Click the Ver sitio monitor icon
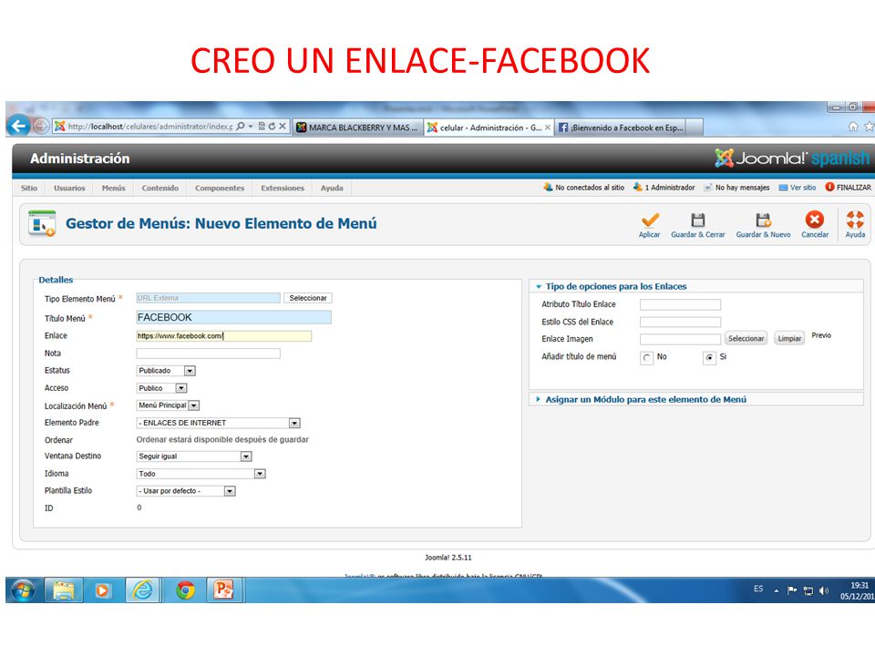This screenshot has width=875, height=656. 783,188
